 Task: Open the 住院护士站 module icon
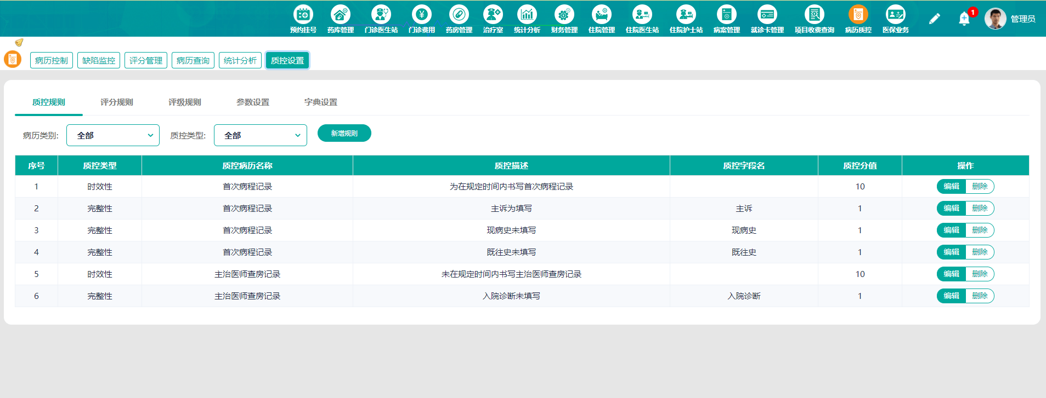686,15
